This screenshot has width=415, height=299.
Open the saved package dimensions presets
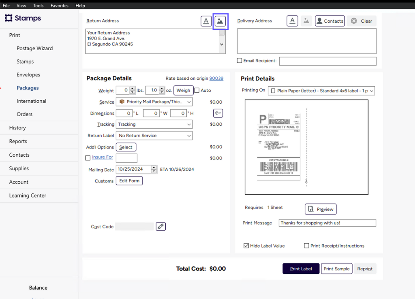coord(218,113)
